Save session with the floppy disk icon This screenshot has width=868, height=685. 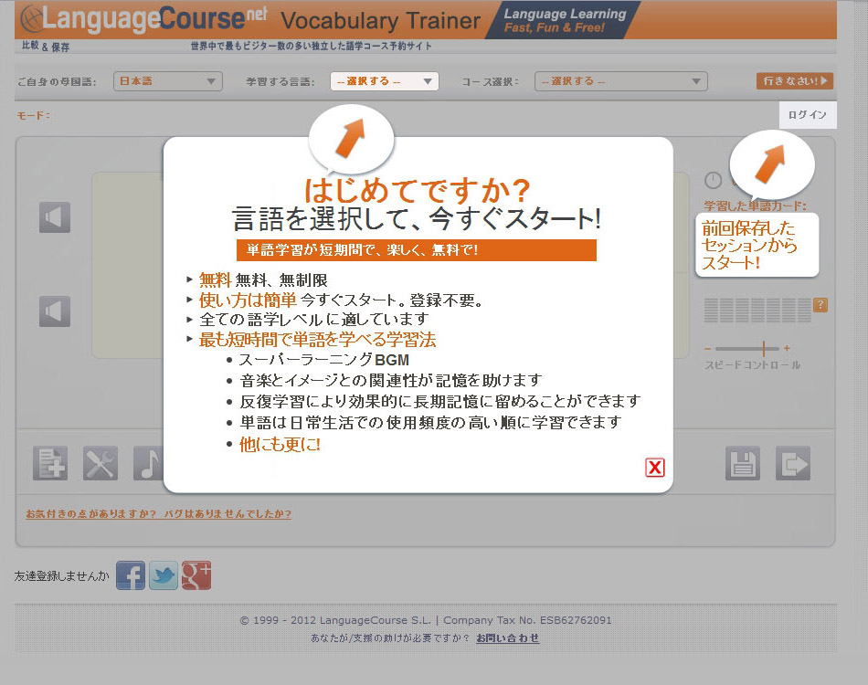click(x=743, y=463)
